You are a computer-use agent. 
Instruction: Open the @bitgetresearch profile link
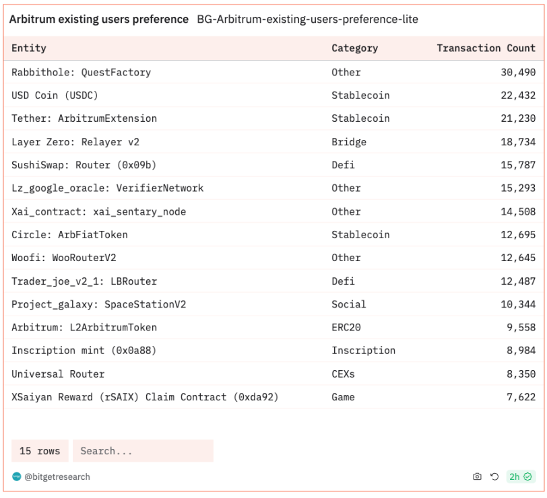pos(57,477)
